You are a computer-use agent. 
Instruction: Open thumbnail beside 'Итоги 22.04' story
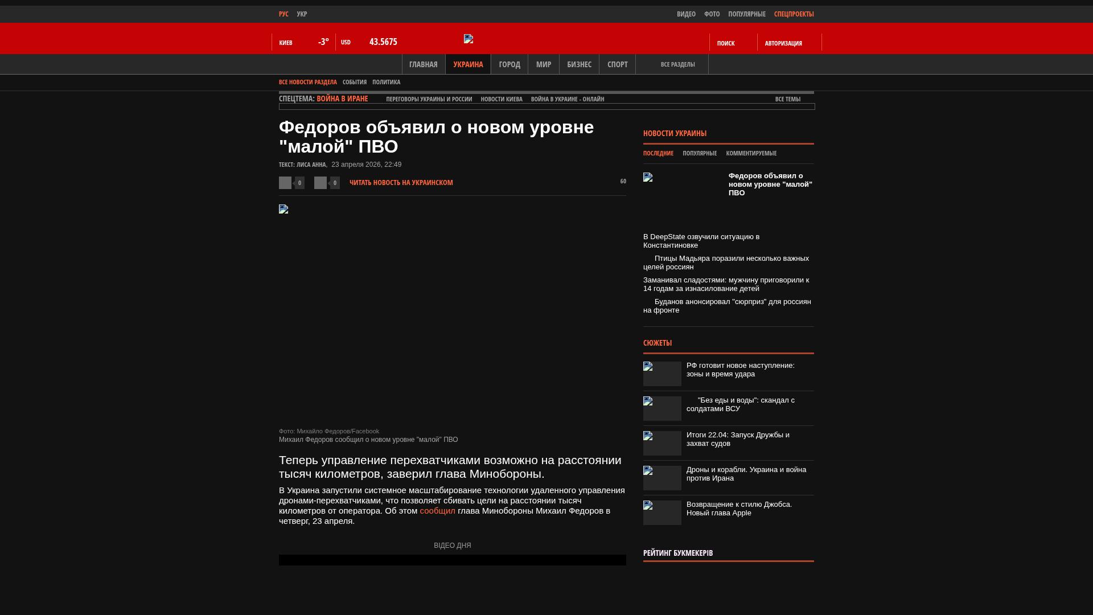tap(662, 443)
